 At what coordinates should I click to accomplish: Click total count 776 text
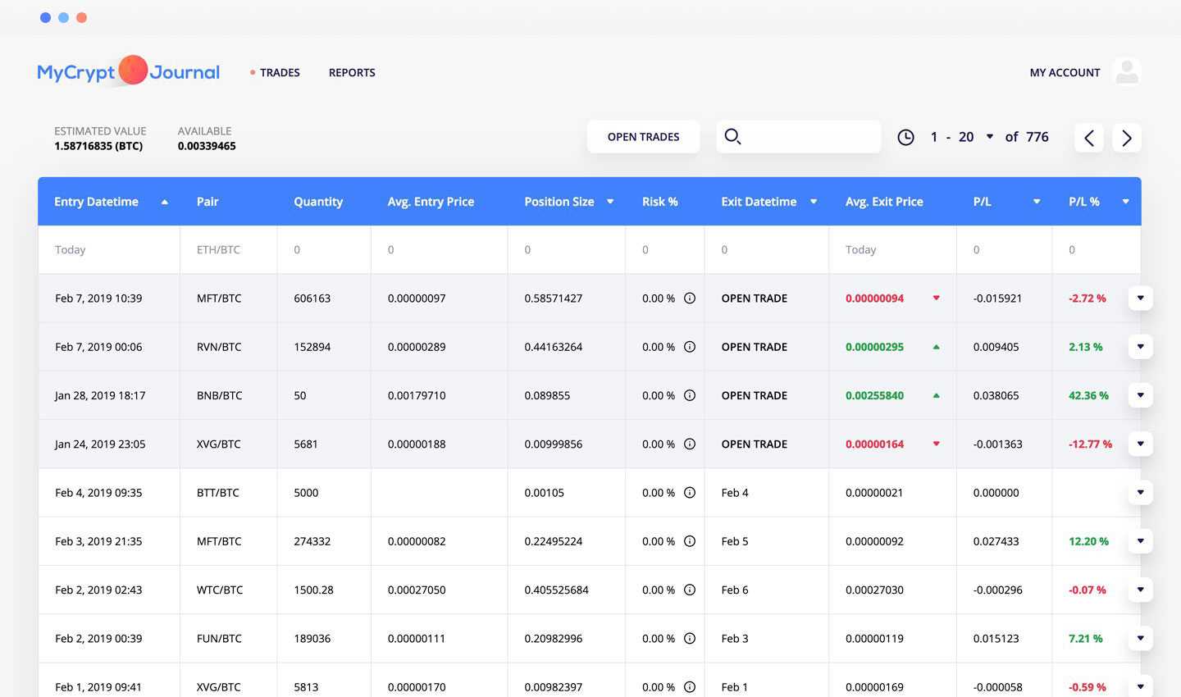1037,137
